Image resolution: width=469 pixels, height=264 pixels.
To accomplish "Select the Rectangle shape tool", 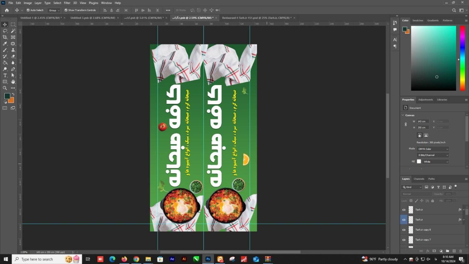I will (x=5, y=82).
